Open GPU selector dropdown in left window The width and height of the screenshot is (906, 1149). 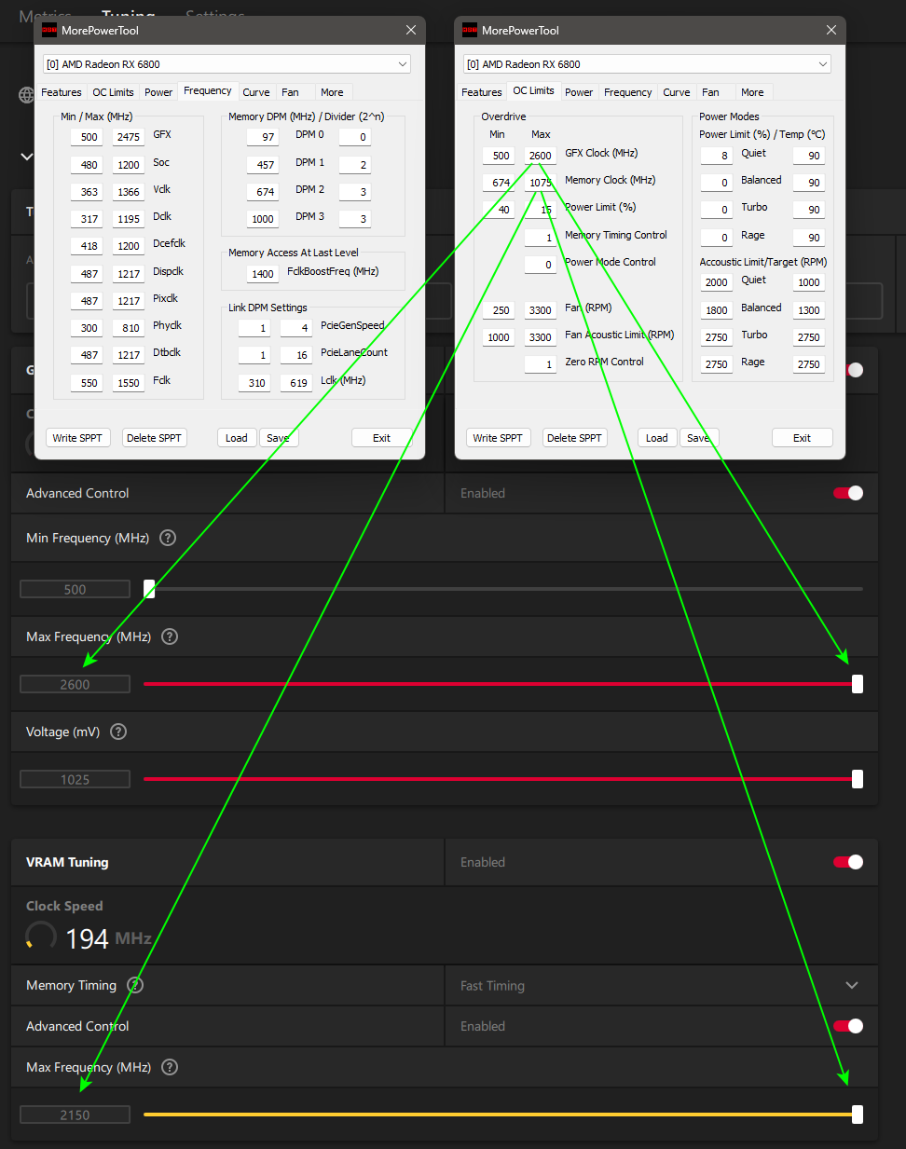coord(226,64)
